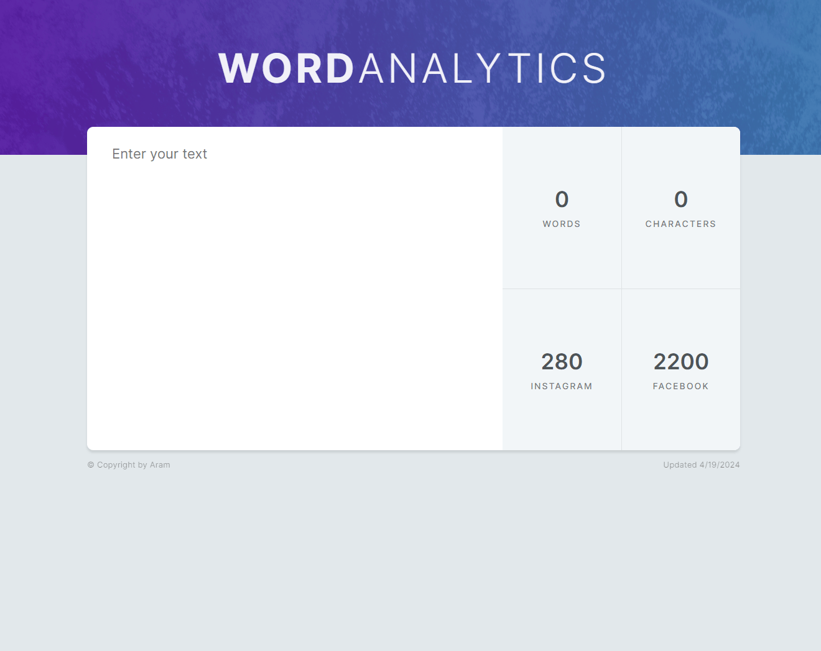Click the FACEBOOK label

coord(680,386)
